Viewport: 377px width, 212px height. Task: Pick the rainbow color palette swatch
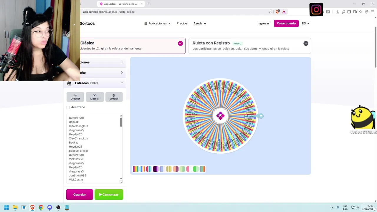[x=135, y=169]
